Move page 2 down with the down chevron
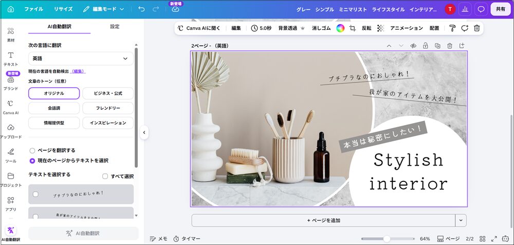Image resolution: width=514 pixels, height=245 pixels. point(401,46)
